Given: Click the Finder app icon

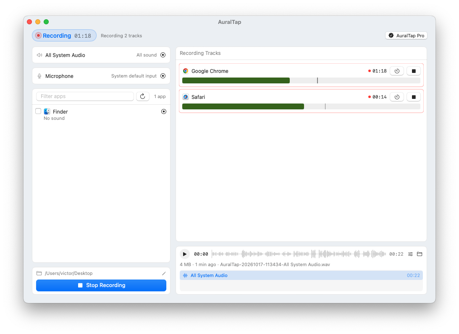Looking at the screenshot, I should coord(47,111).
